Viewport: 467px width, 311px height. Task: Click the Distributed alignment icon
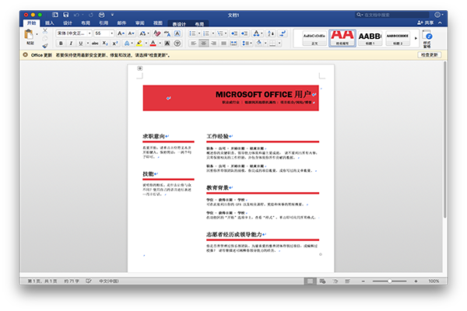233,44
